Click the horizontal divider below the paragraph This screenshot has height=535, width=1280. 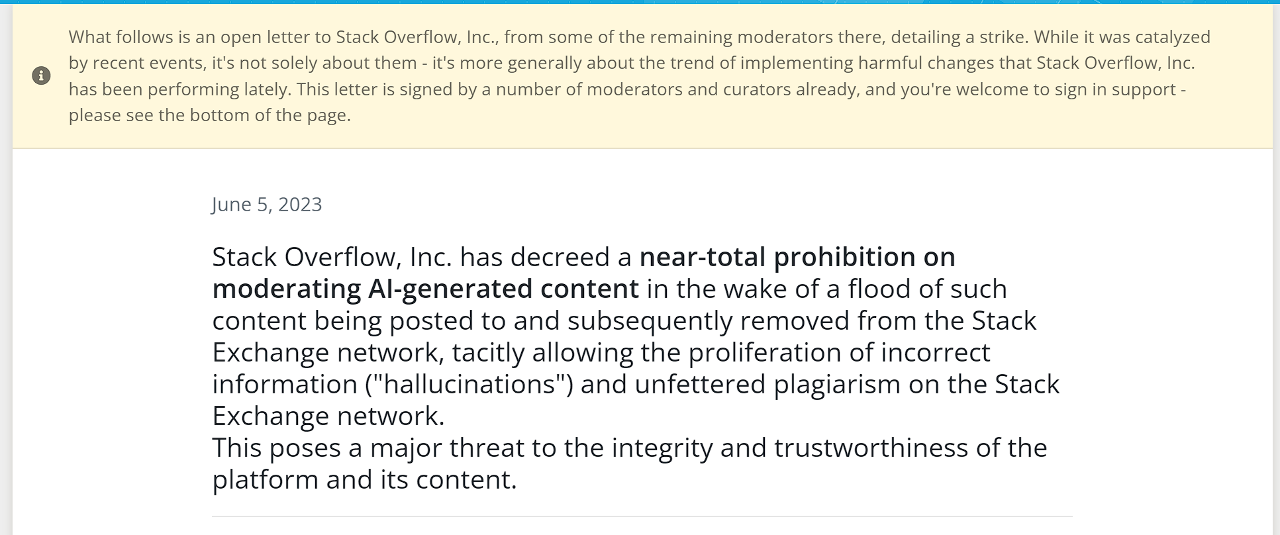642,516
